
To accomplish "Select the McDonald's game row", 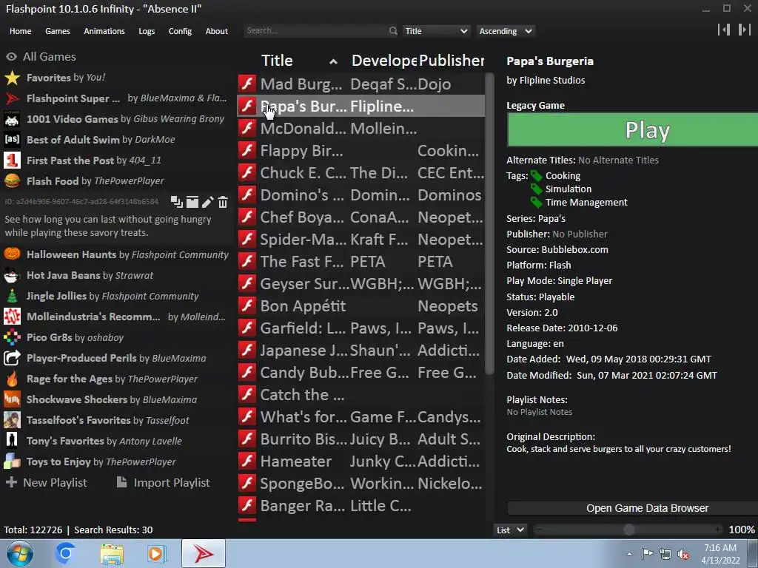I will 360,129.
